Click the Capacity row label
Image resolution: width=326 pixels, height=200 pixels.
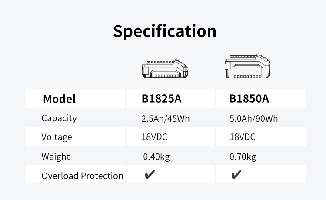(59, 118)
